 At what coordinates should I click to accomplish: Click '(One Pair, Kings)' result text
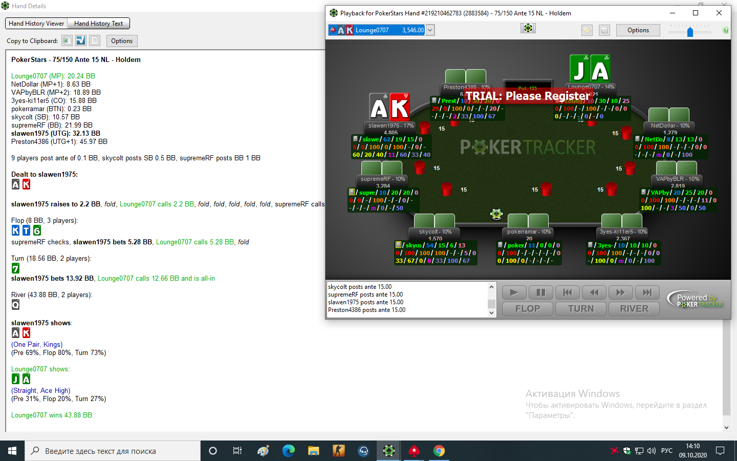point(37,345)
